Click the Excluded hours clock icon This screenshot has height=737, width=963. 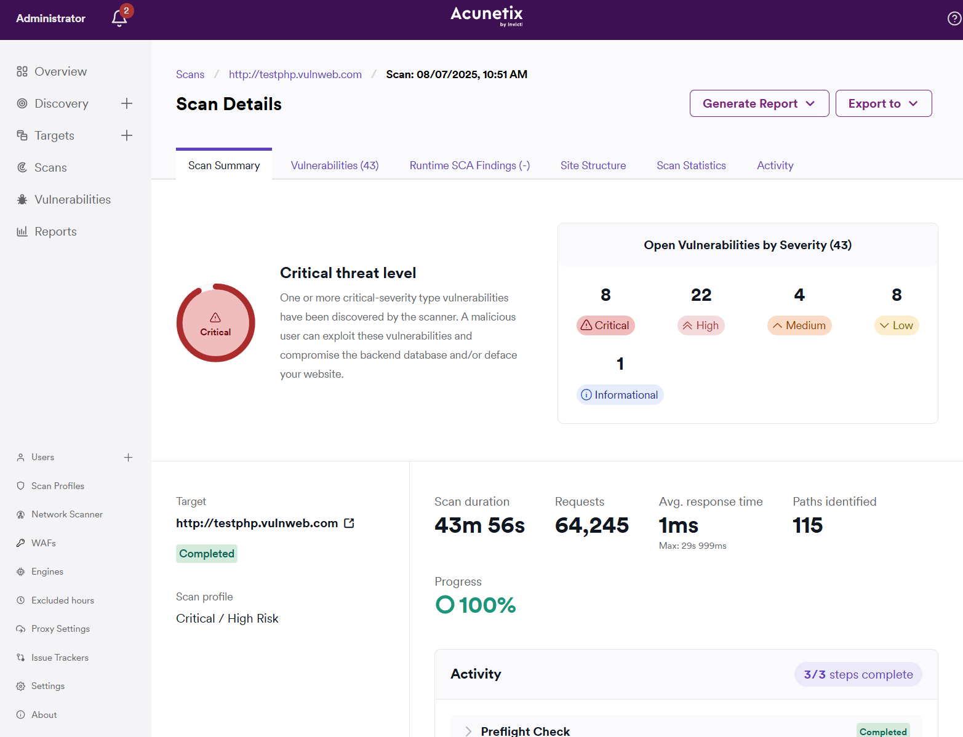point(20,600)
